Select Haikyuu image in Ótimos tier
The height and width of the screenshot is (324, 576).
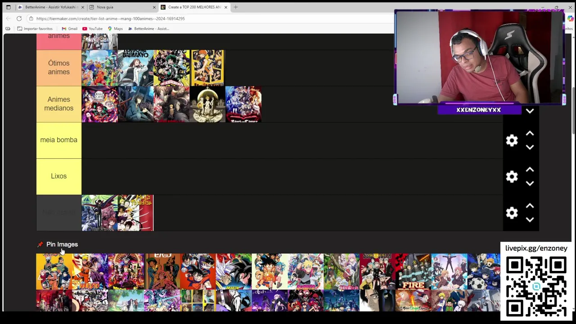point(207,67)
